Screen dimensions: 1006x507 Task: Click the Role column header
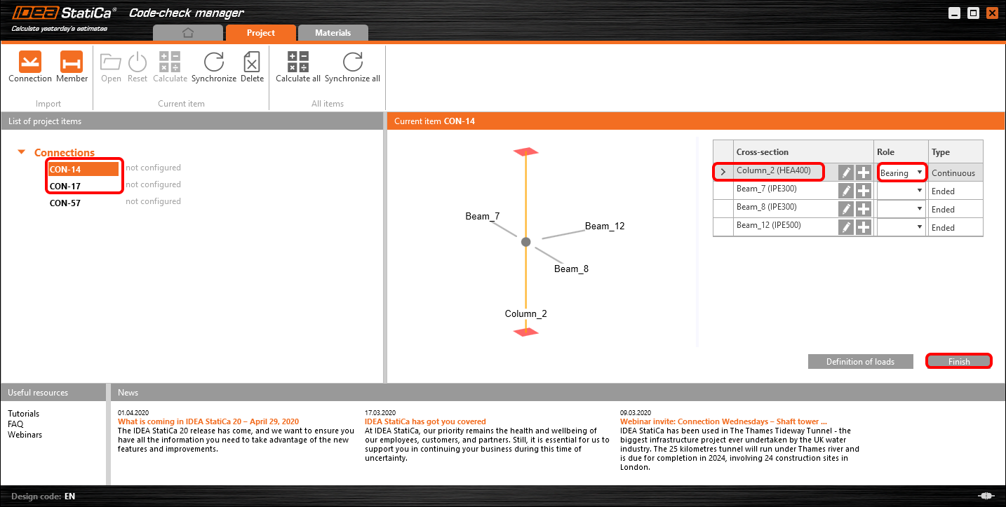901,152
